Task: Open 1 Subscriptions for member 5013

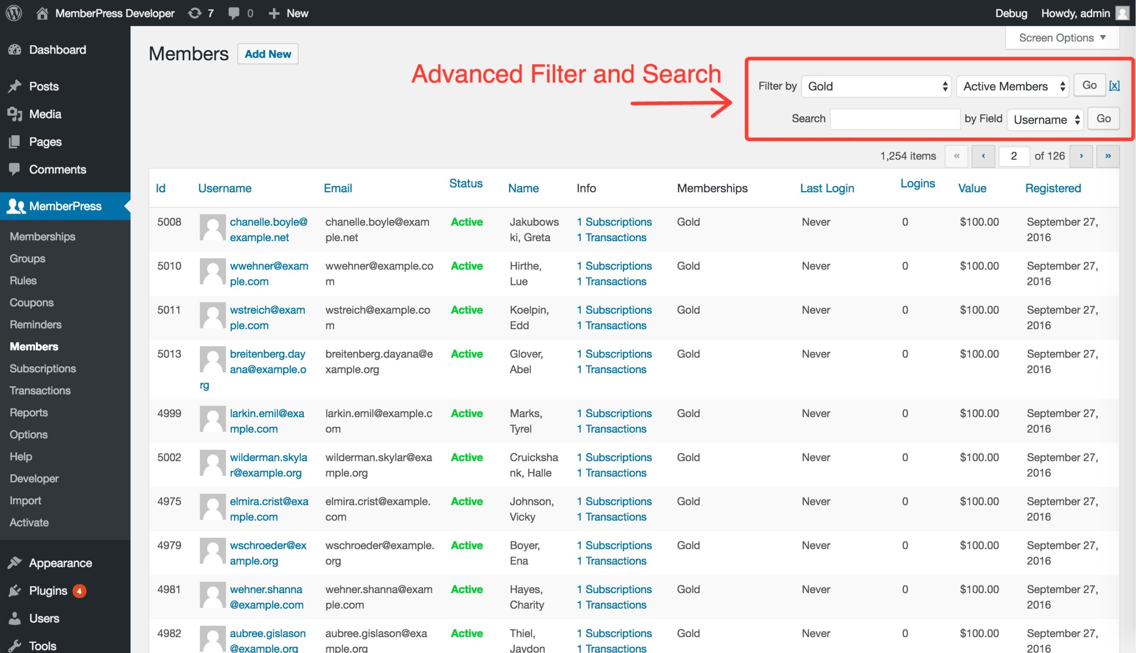Action: pyautogui.click(x=615, y=354)
